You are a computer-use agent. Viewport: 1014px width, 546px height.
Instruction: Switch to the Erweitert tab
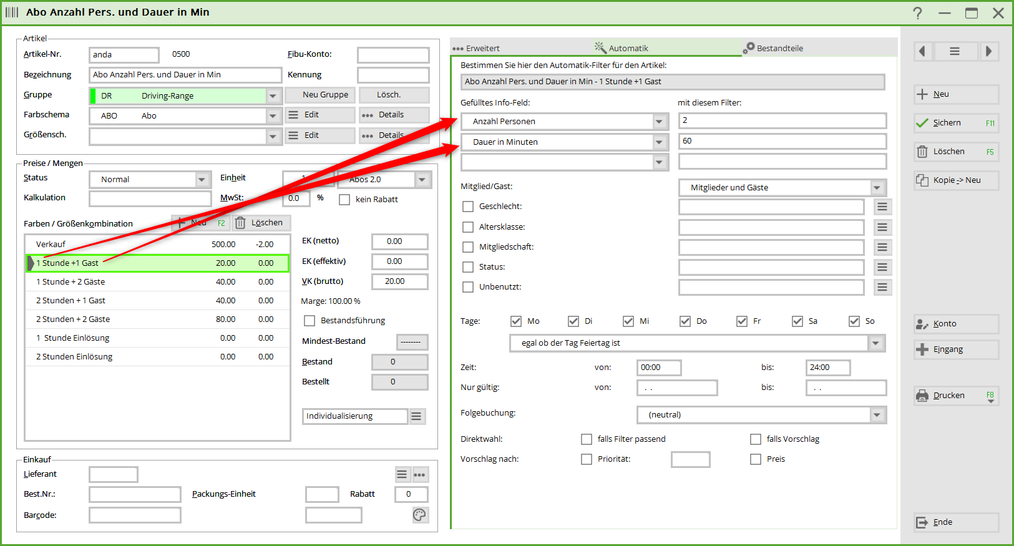pyautogui.click(x=476, y=48)
